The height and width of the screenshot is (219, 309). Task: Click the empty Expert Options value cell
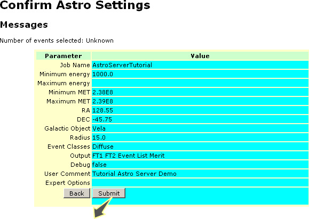coord(200,183)
